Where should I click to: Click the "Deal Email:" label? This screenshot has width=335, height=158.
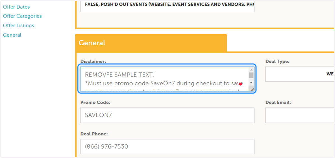[278, 102]
